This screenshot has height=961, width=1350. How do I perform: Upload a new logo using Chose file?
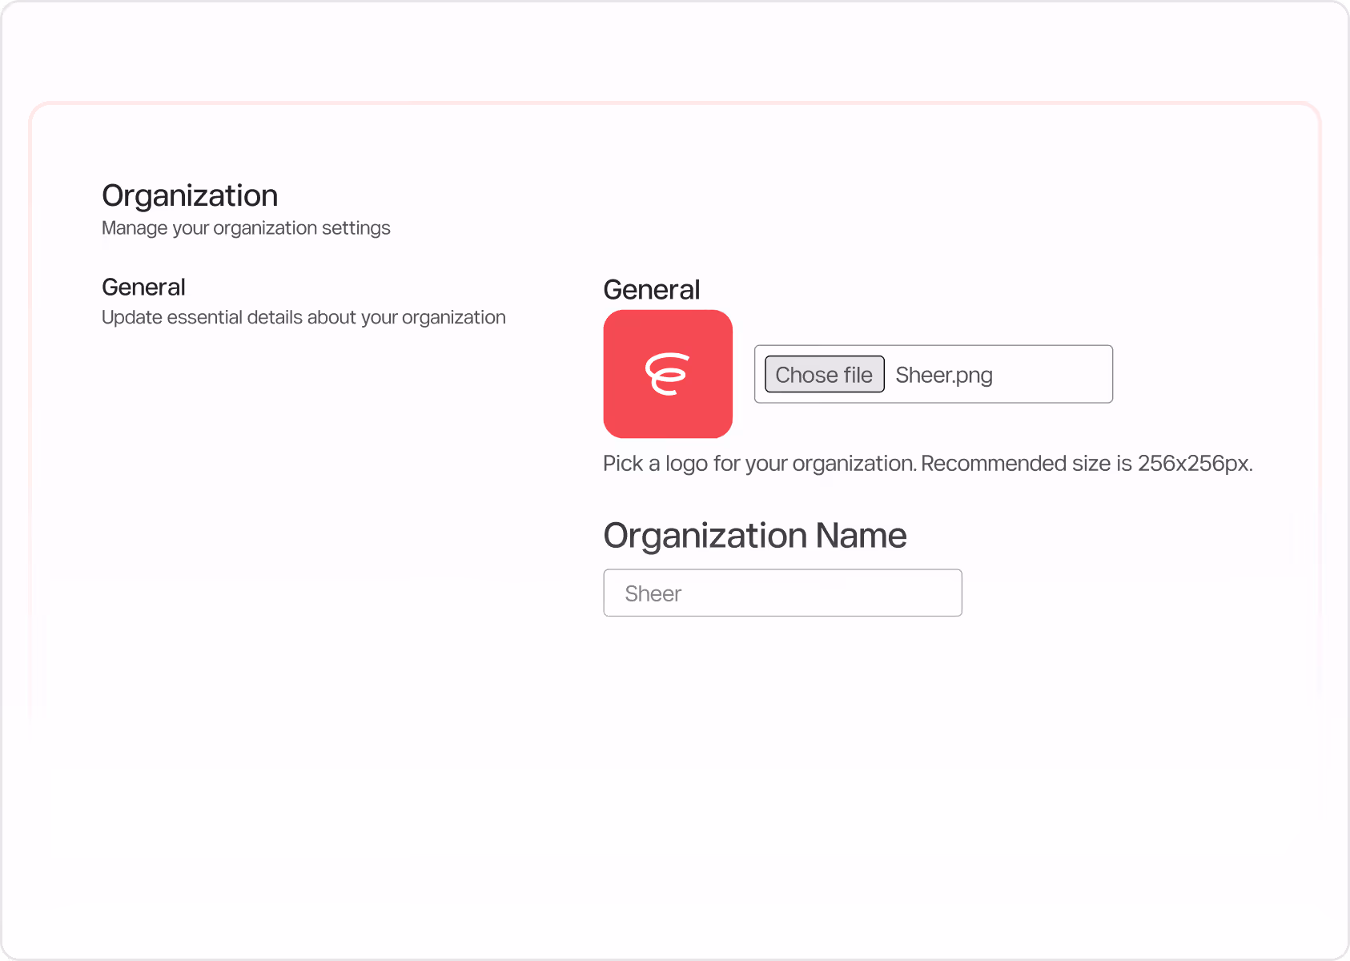click(824, 374)
